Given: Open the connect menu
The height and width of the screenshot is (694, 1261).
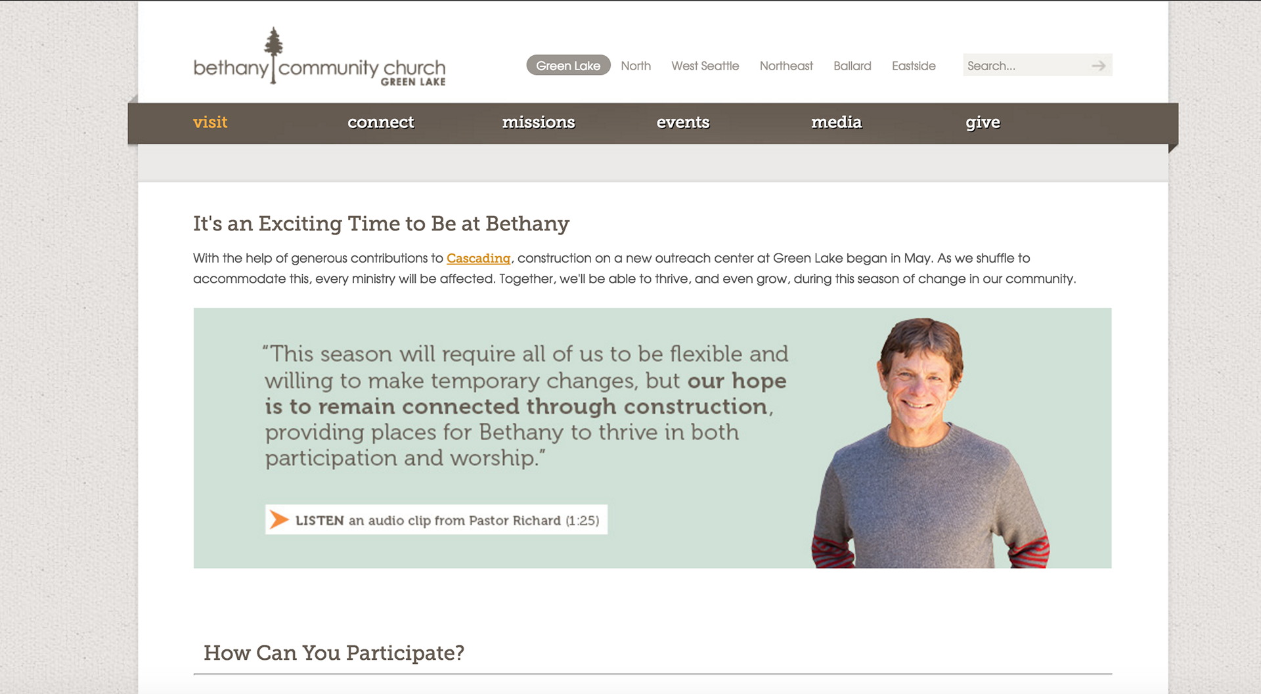Looking at the screenshot, I should coord(380,122).
